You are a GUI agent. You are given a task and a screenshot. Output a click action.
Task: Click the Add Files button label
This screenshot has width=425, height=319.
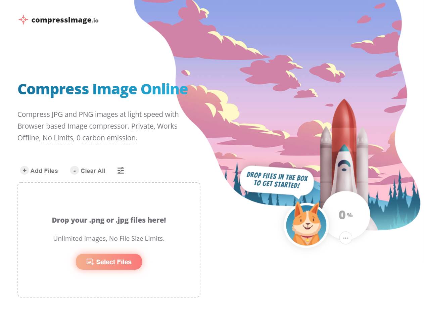click(x=44, y=171)
